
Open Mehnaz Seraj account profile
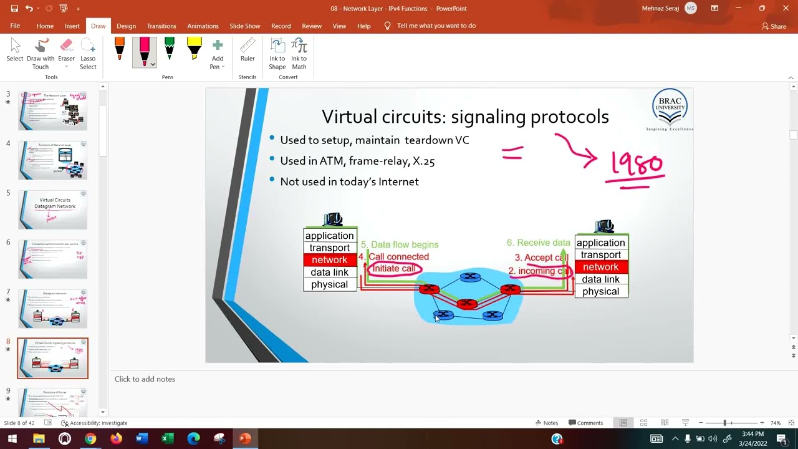click(x=669, y=9)
